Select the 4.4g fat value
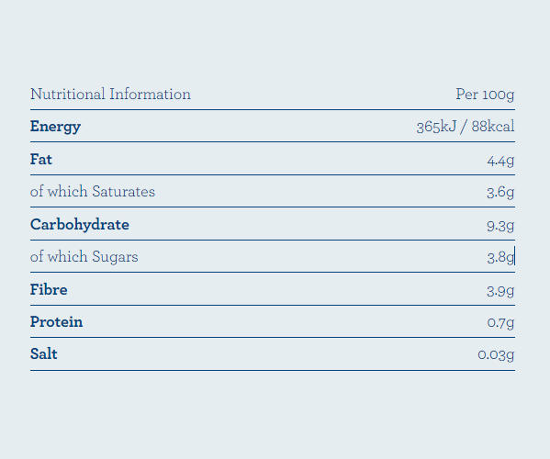This screenshot has width=550, height=459. pos(500,161)
